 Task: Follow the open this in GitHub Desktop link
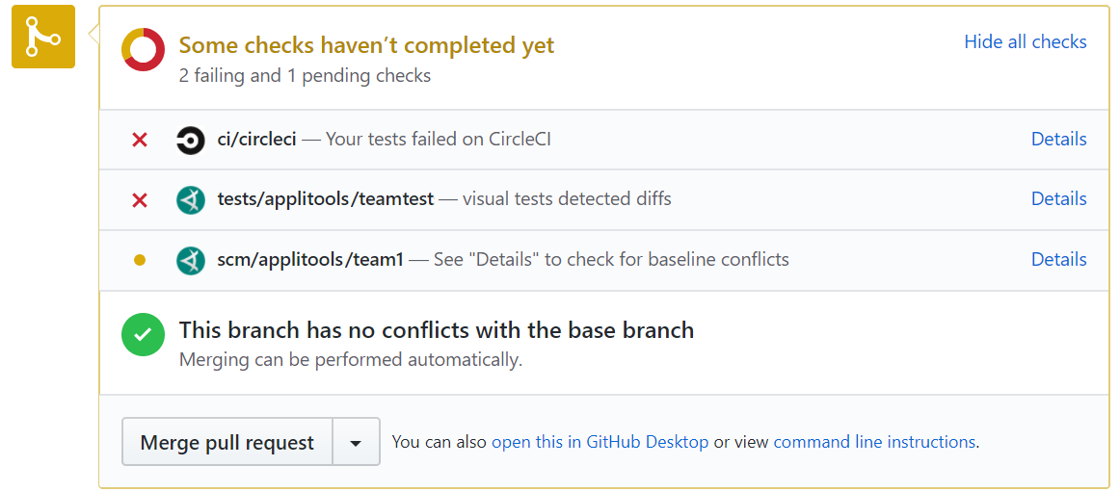point(600,443)
